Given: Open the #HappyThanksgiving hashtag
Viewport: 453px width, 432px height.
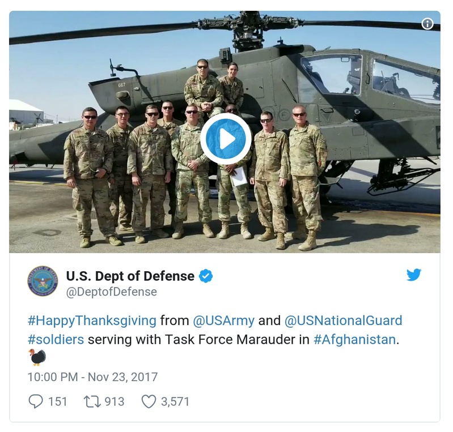Looking at the screenshot, I should coord(92,321).
